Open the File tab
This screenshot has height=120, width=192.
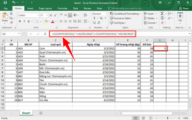click(5, 9)
